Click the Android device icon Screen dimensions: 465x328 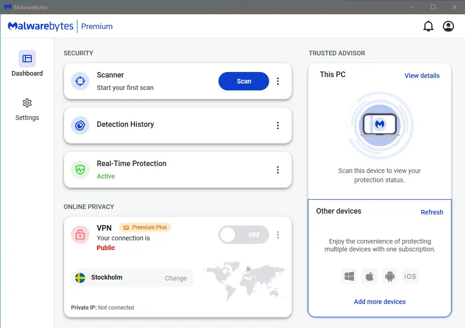click(x=390, y=277)
